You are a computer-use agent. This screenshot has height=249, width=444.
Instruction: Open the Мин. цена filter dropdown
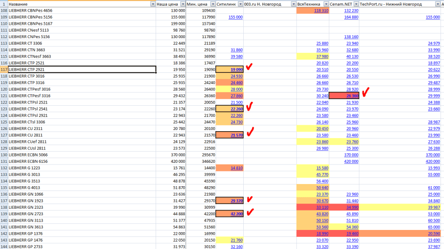pos(213,4)
